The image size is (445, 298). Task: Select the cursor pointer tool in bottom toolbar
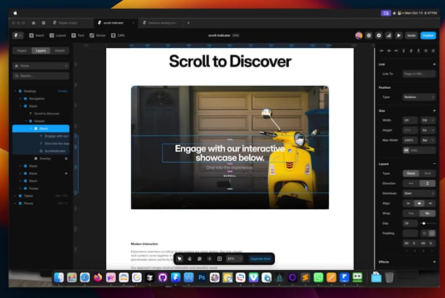(x=180, y=259)
